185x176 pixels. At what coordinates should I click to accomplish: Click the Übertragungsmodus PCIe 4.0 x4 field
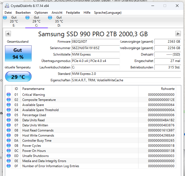(95, 61)
